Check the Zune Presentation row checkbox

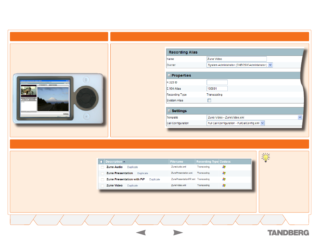coord(102,174)
